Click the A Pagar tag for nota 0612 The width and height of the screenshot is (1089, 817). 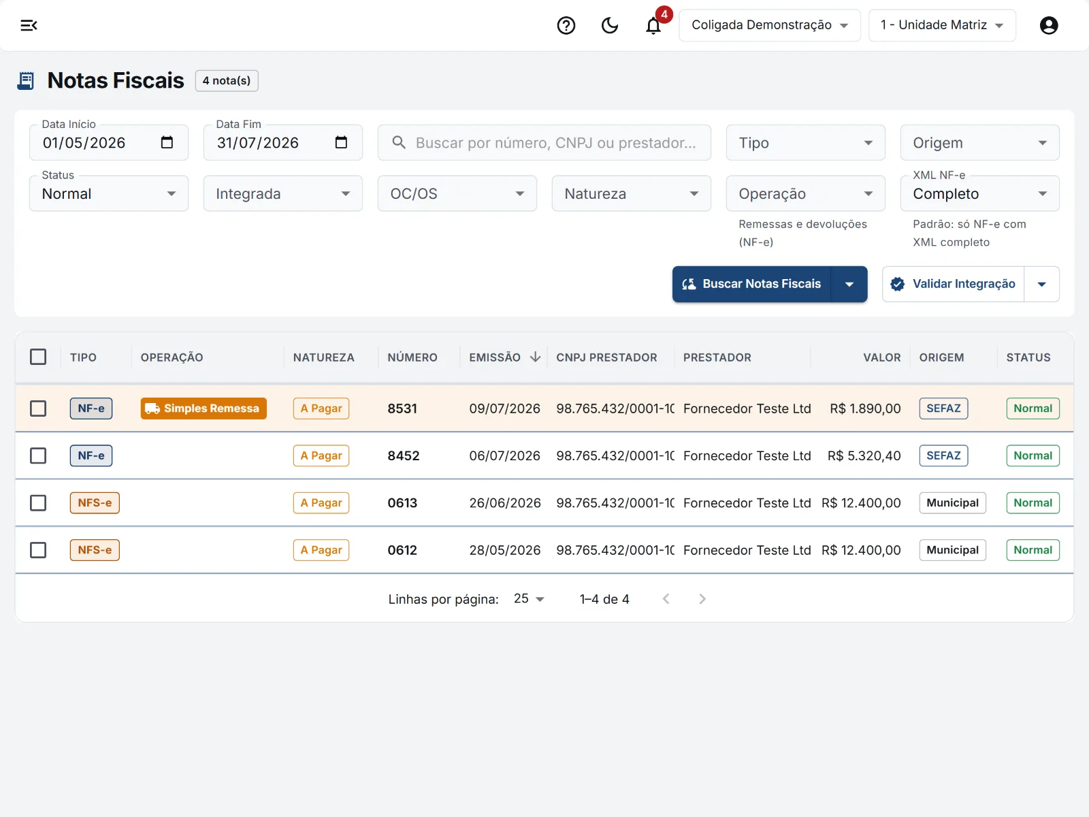[x=321, y=550]
